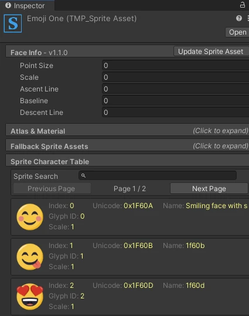The width and height of the screenshot is (249, 316).
Task: Collapse the Sprite Character Table section
Action: [x=127, y=161]
